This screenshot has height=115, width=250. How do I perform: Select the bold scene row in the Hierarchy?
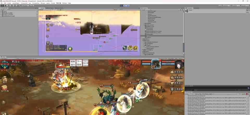coord(19,13)
